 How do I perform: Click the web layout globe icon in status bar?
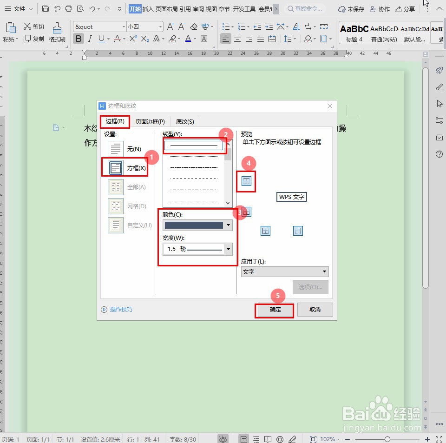280,439
